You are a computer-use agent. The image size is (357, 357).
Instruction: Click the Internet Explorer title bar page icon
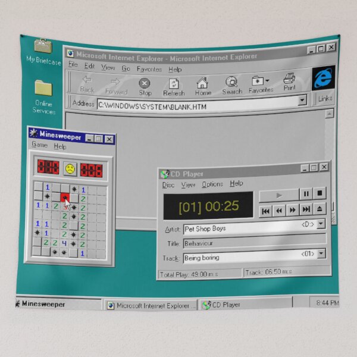pyautogui.click(x=70, y=54)
